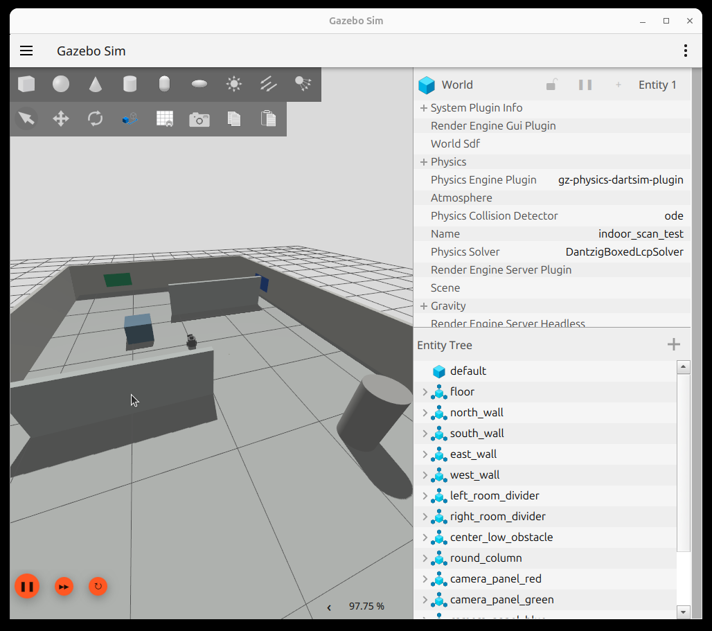Toggle the World inspector lock icon
The width and height of the screenshot is (712, 631).
tap(551, 85)
